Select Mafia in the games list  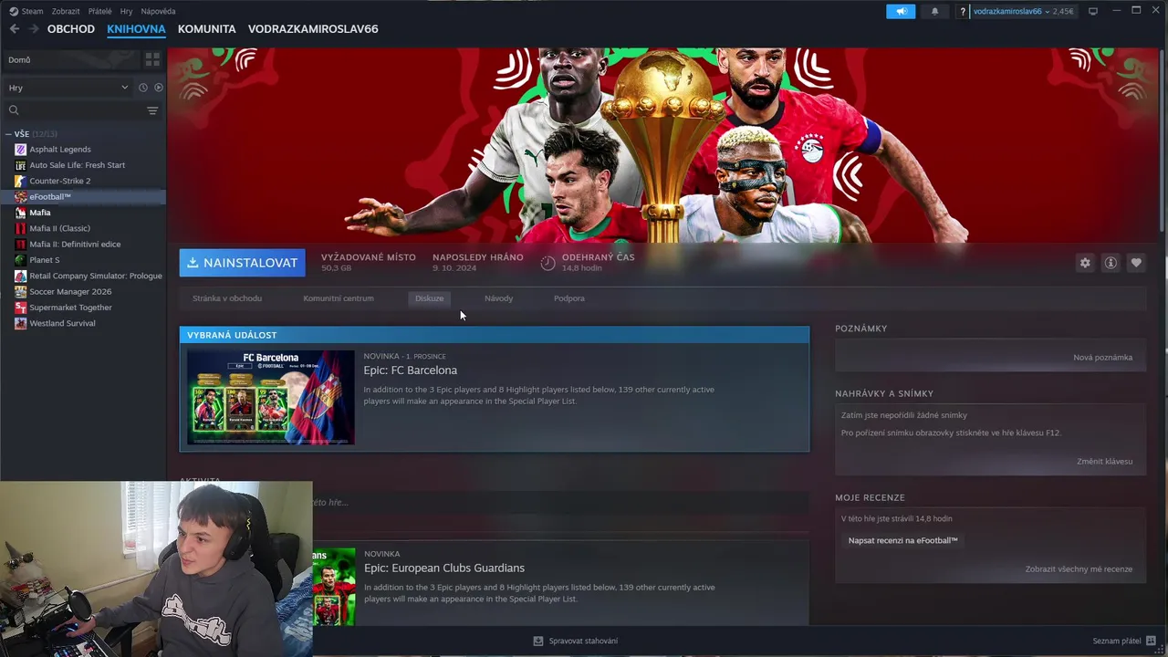pyautogui.click(x=40, y=213)
